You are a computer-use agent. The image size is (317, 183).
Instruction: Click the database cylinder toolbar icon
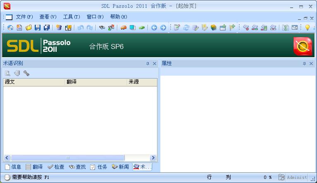coord(59,28)
